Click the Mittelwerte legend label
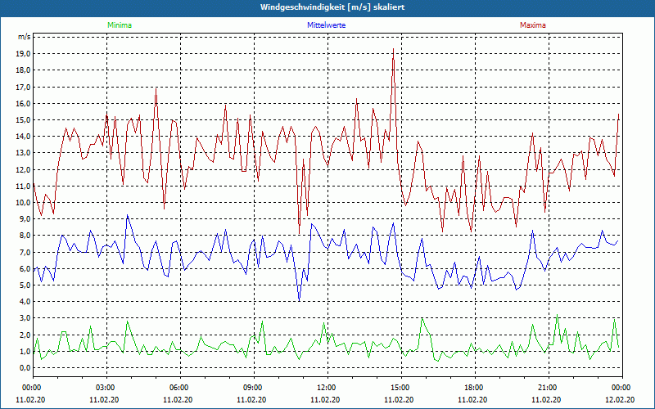This screenshot has width=655, height=409. coord(326,25)
